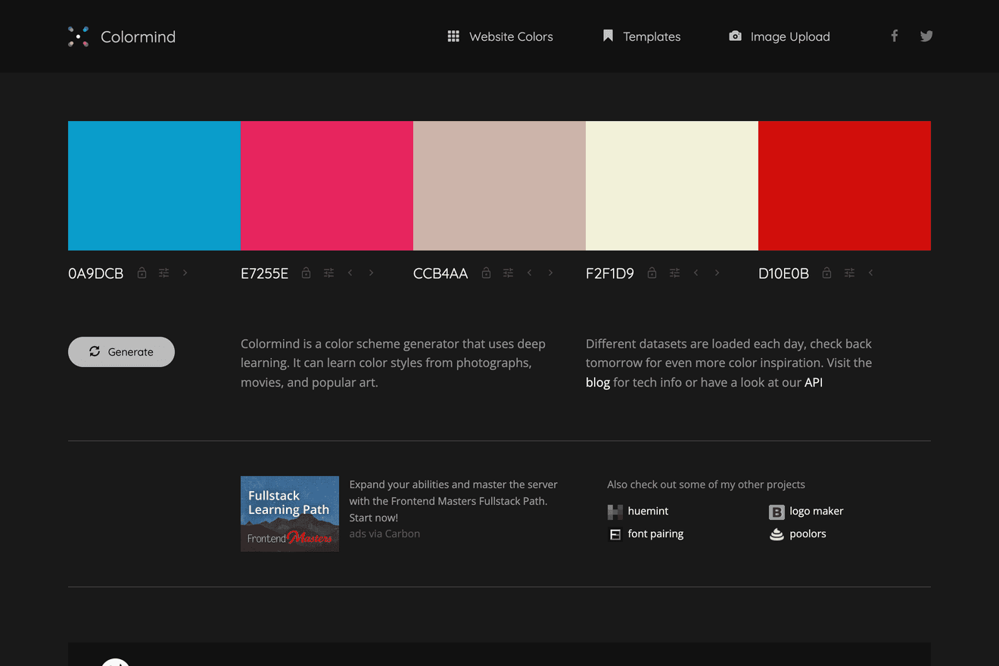Click the Colormind home title

pyautogui.click(x=138, y=36)
